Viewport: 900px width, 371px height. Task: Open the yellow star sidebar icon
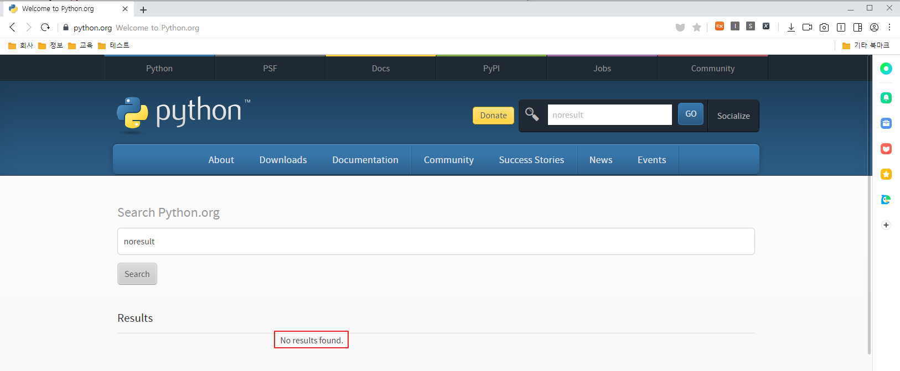tap(886, 174)
